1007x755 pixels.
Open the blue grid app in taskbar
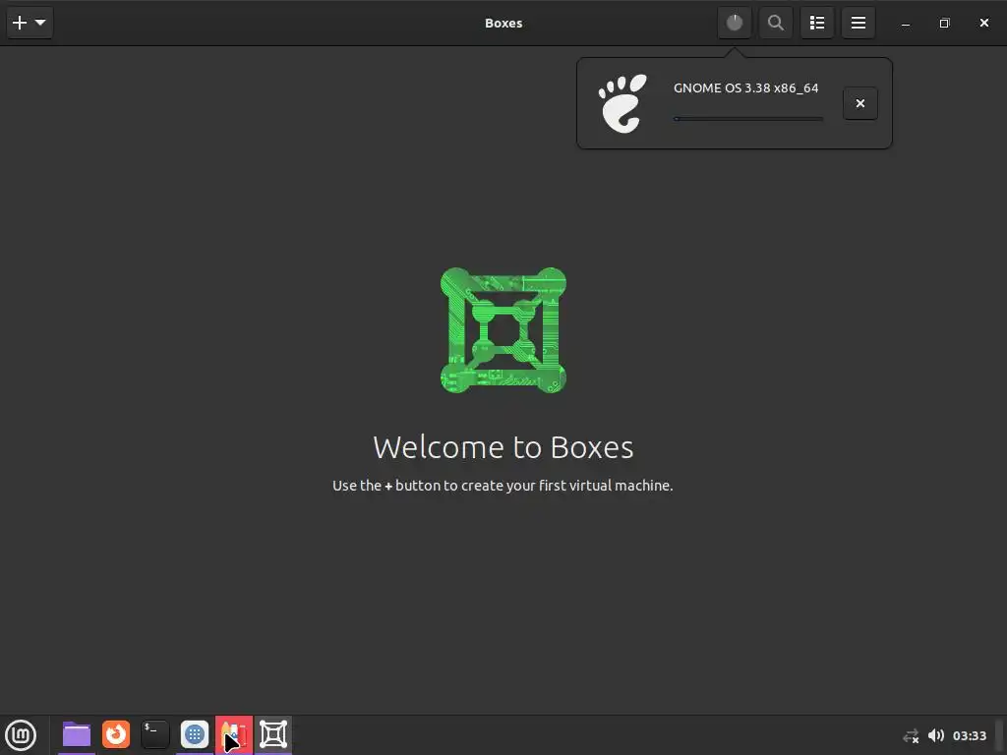[195, 734]
